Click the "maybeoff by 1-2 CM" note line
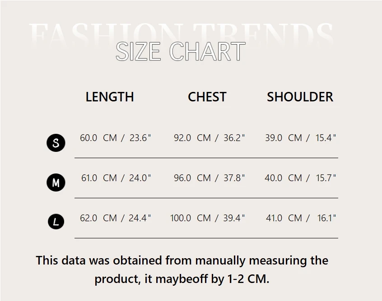The image size is (382, 301). 182,279
